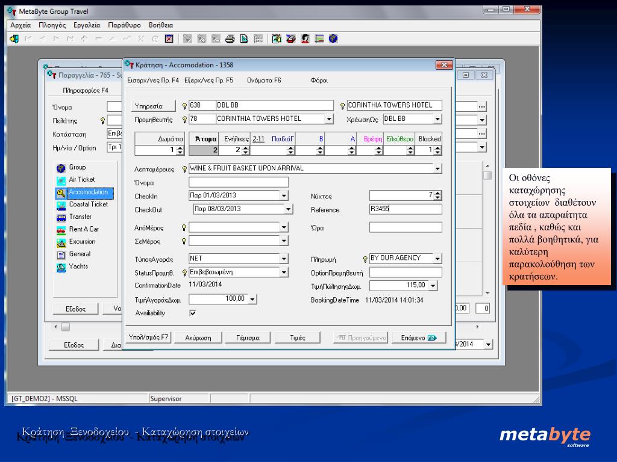Click the horizontal scrollbar in Παραγγελία window
617x462 pixels.
point(266,327)
